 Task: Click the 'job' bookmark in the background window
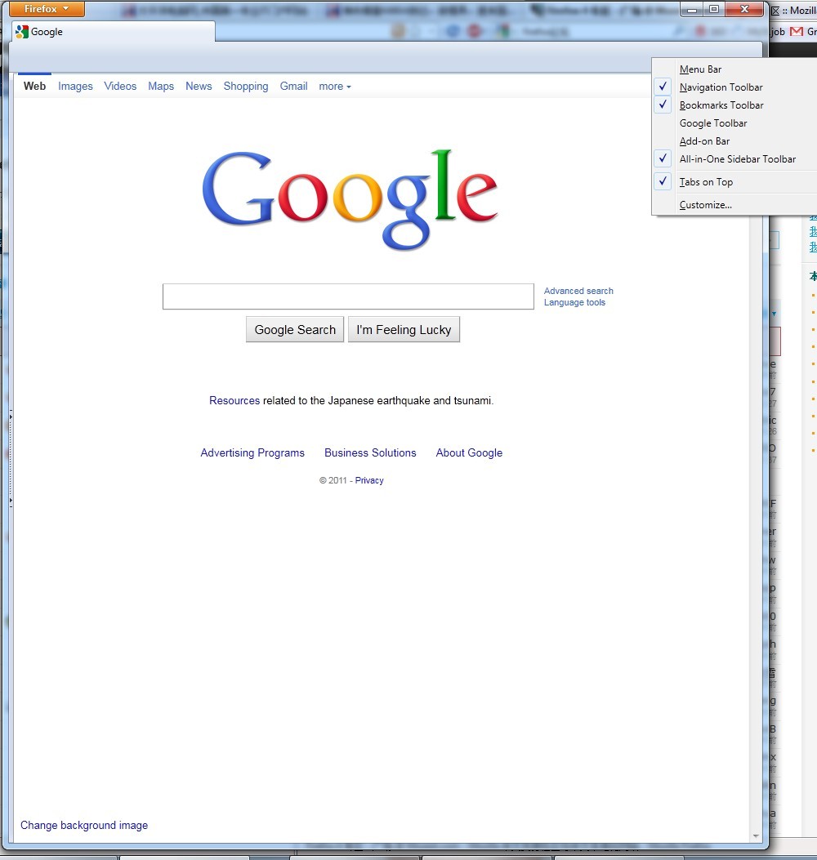[778, 32]
